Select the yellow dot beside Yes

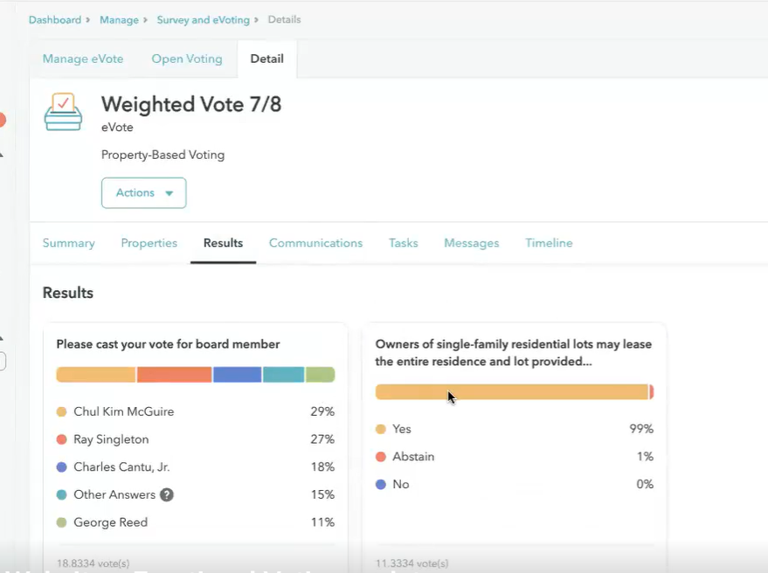tap(380, 428)
